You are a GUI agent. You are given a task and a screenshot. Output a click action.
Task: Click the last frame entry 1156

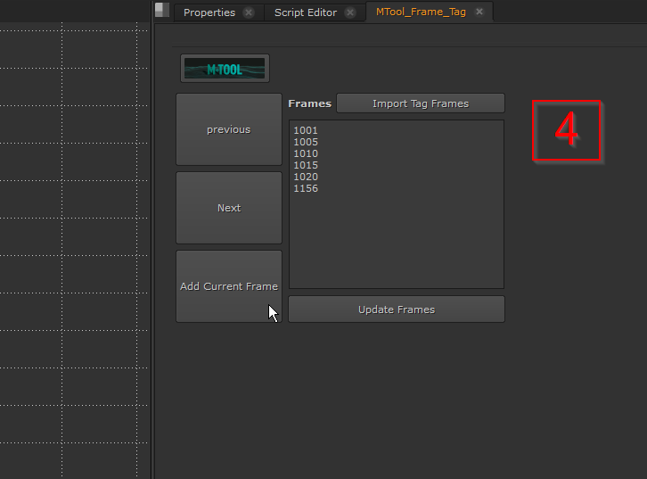click(306, 188)
